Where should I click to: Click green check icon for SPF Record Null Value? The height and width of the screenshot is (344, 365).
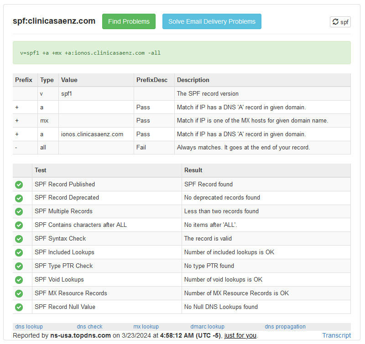[x=19, y=307]
